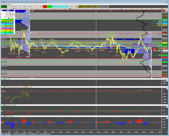Click the 1390.00 price on vertical scale
Image resolution: width=169 pixels, height=136 pixels.
[165, 29]
